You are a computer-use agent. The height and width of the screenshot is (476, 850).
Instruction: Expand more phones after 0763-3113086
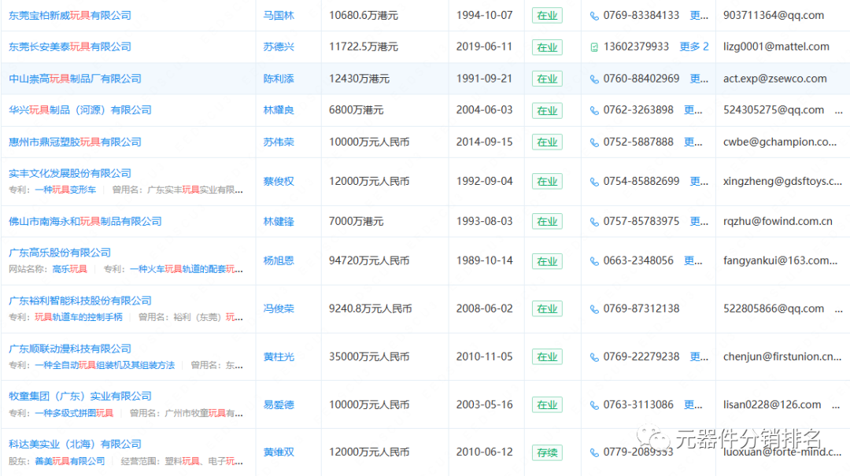click(693, 404)
